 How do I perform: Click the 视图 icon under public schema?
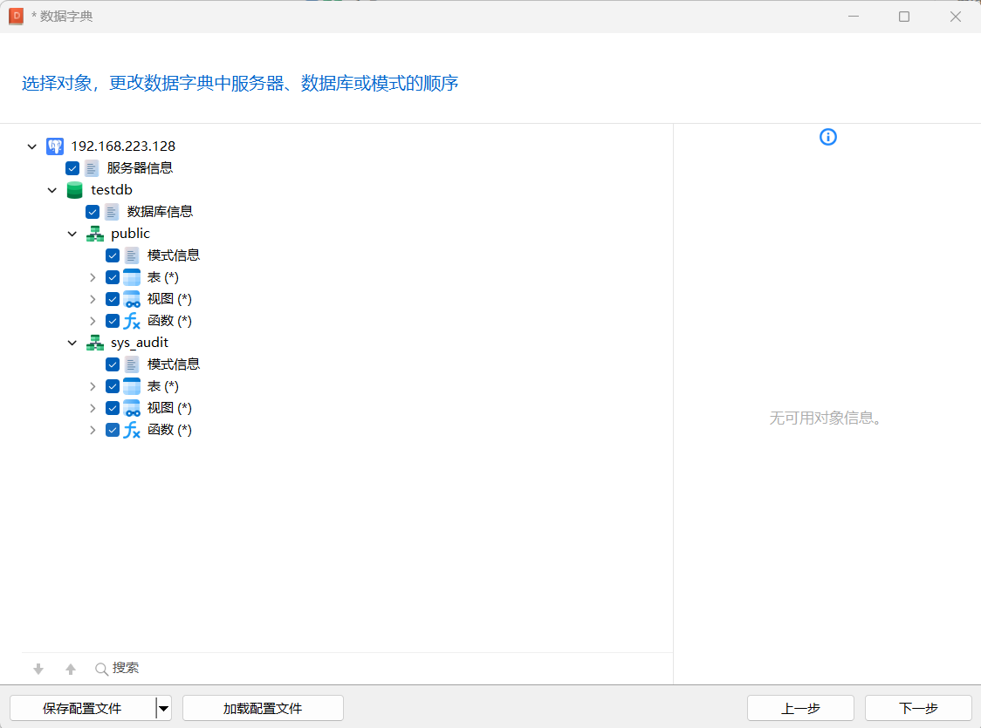pos(132,299)
